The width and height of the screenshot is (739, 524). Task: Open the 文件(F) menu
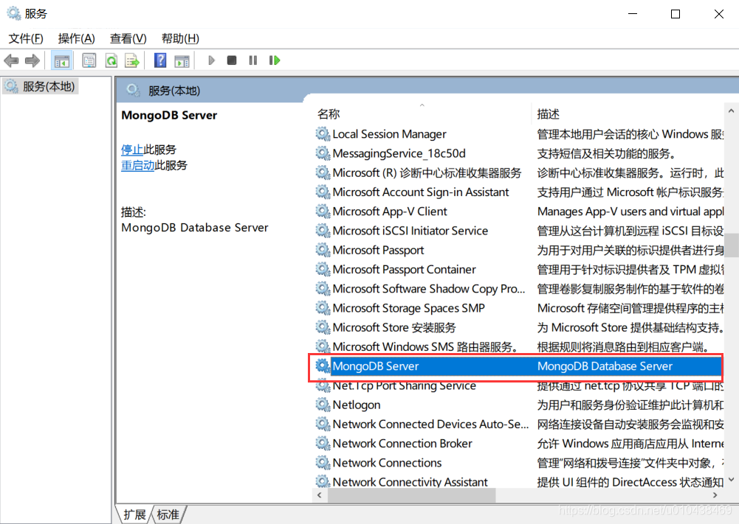(x=26, y=38)
